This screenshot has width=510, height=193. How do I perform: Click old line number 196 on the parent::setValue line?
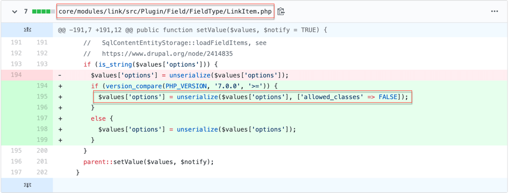coord(16,162)
